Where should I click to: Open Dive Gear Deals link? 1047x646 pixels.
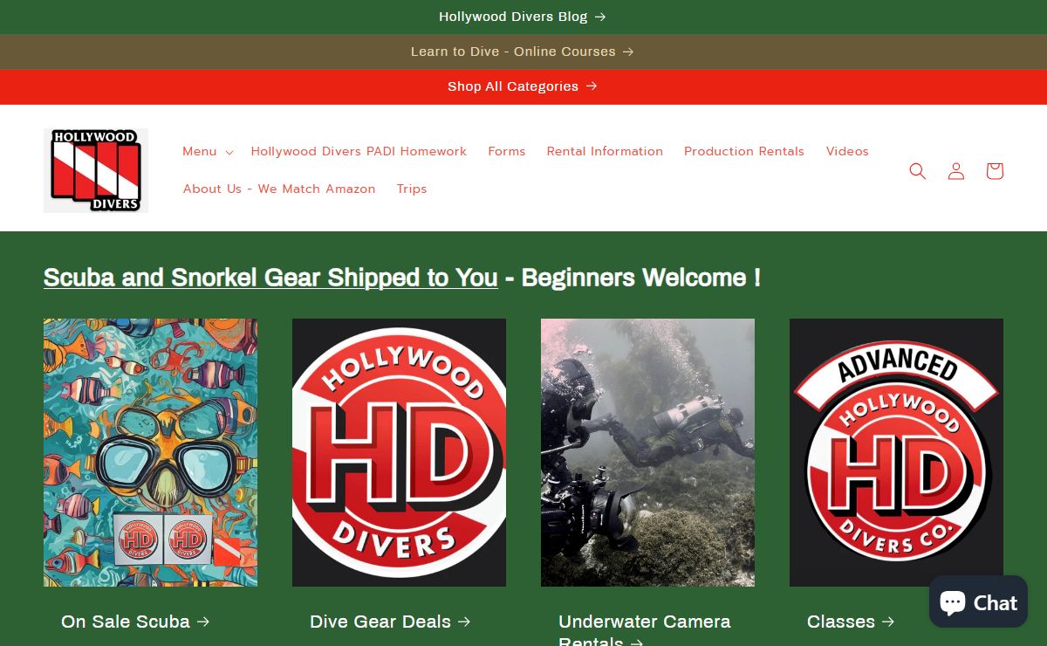tap(390, 622)
